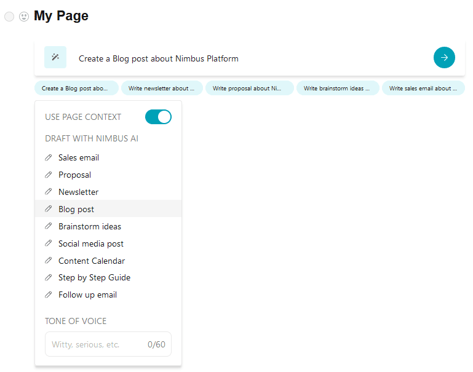The image size is (473, 372).
Task: Click 'Create a Blog post abo...' suggestion chip
Action: (x=77, y=88)
